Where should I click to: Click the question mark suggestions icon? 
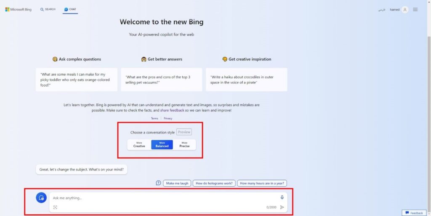pyautogui.click(x=158, y=183)
